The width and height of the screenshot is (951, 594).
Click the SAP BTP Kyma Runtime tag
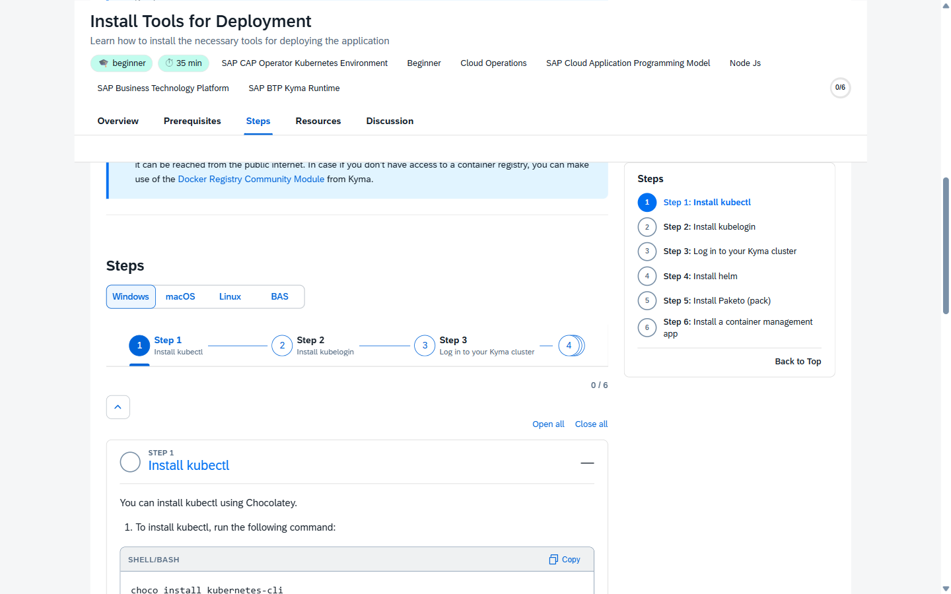click(x=294, y=88)
